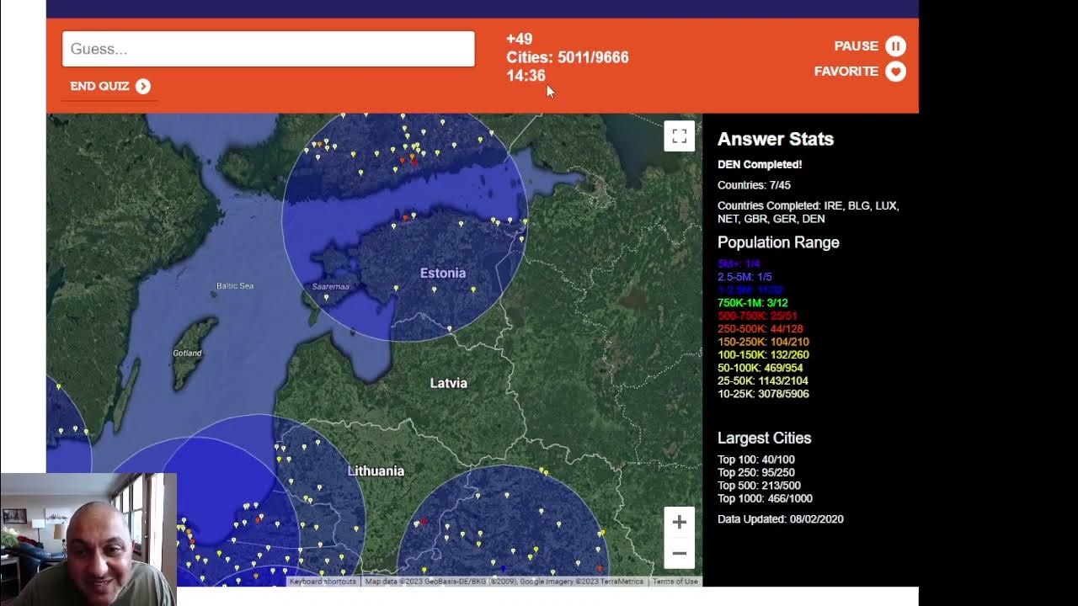Click Top 1000: 466/1000 stat

[766, 499]
